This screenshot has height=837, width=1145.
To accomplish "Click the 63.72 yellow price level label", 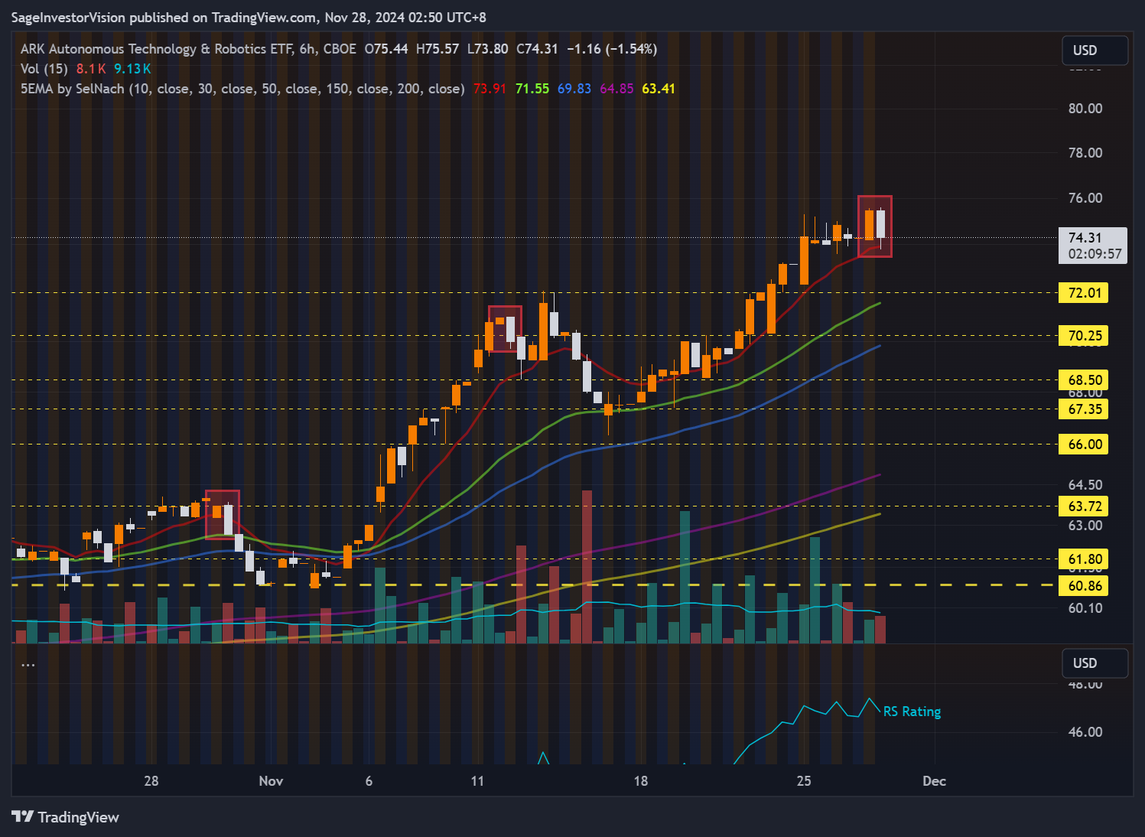I will tap(1084, 506).
